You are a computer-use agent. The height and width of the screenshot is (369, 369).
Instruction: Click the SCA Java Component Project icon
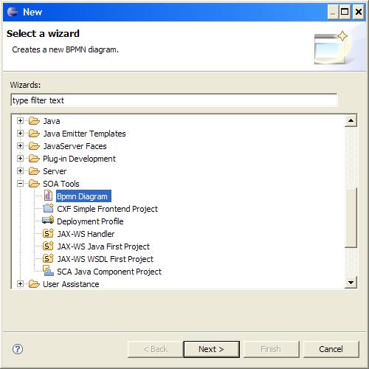(48, 271)
